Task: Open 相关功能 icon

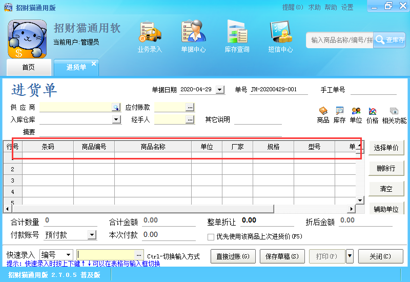Action: (394, 111)
